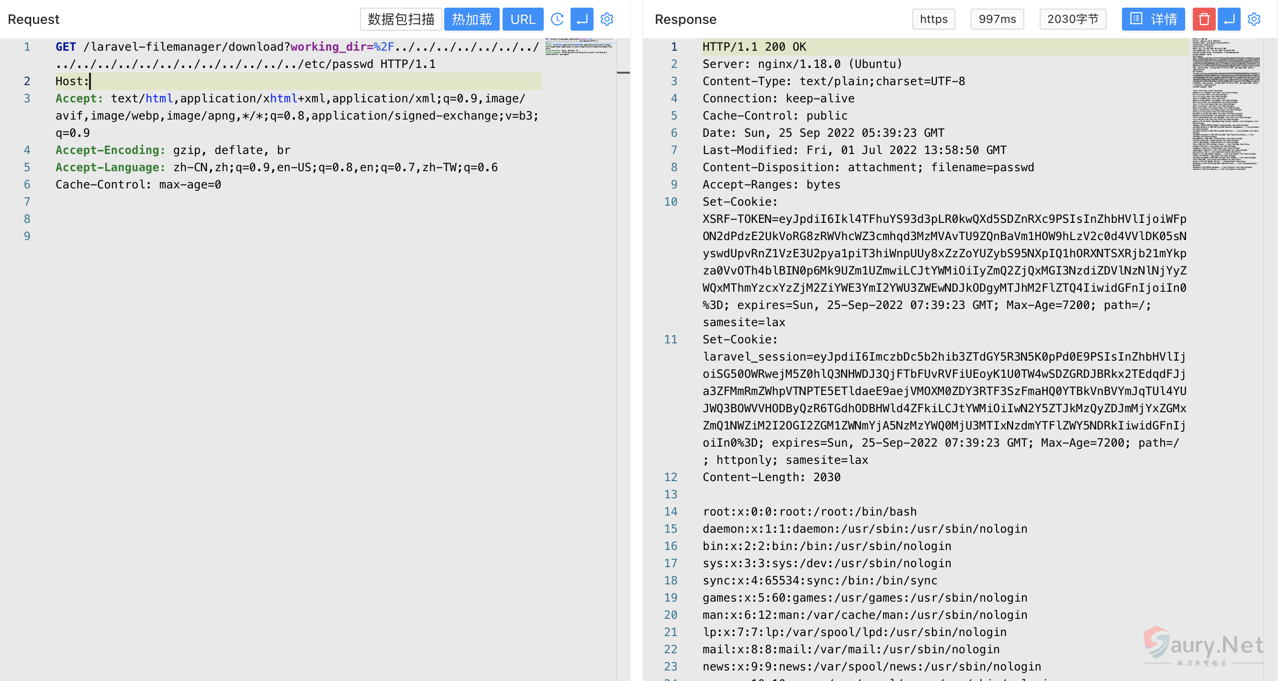Open the request history clock icon

click(557, 19)
